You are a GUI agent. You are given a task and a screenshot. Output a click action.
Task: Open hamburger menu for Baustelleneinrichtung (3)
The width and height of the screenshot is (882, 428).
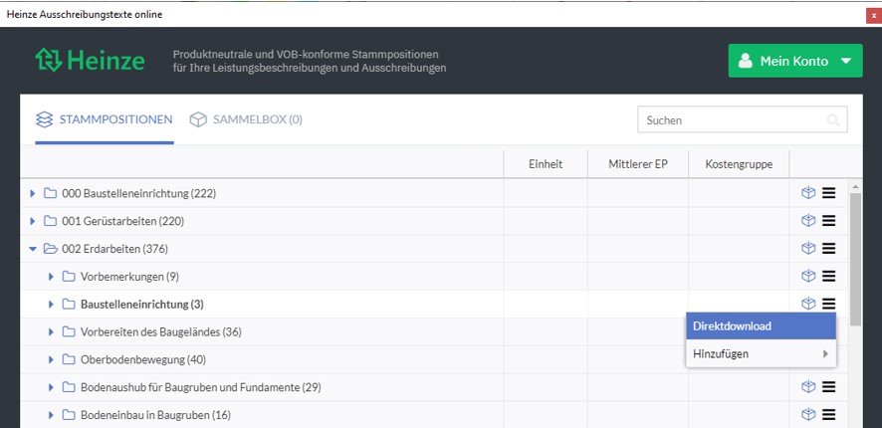828,305
